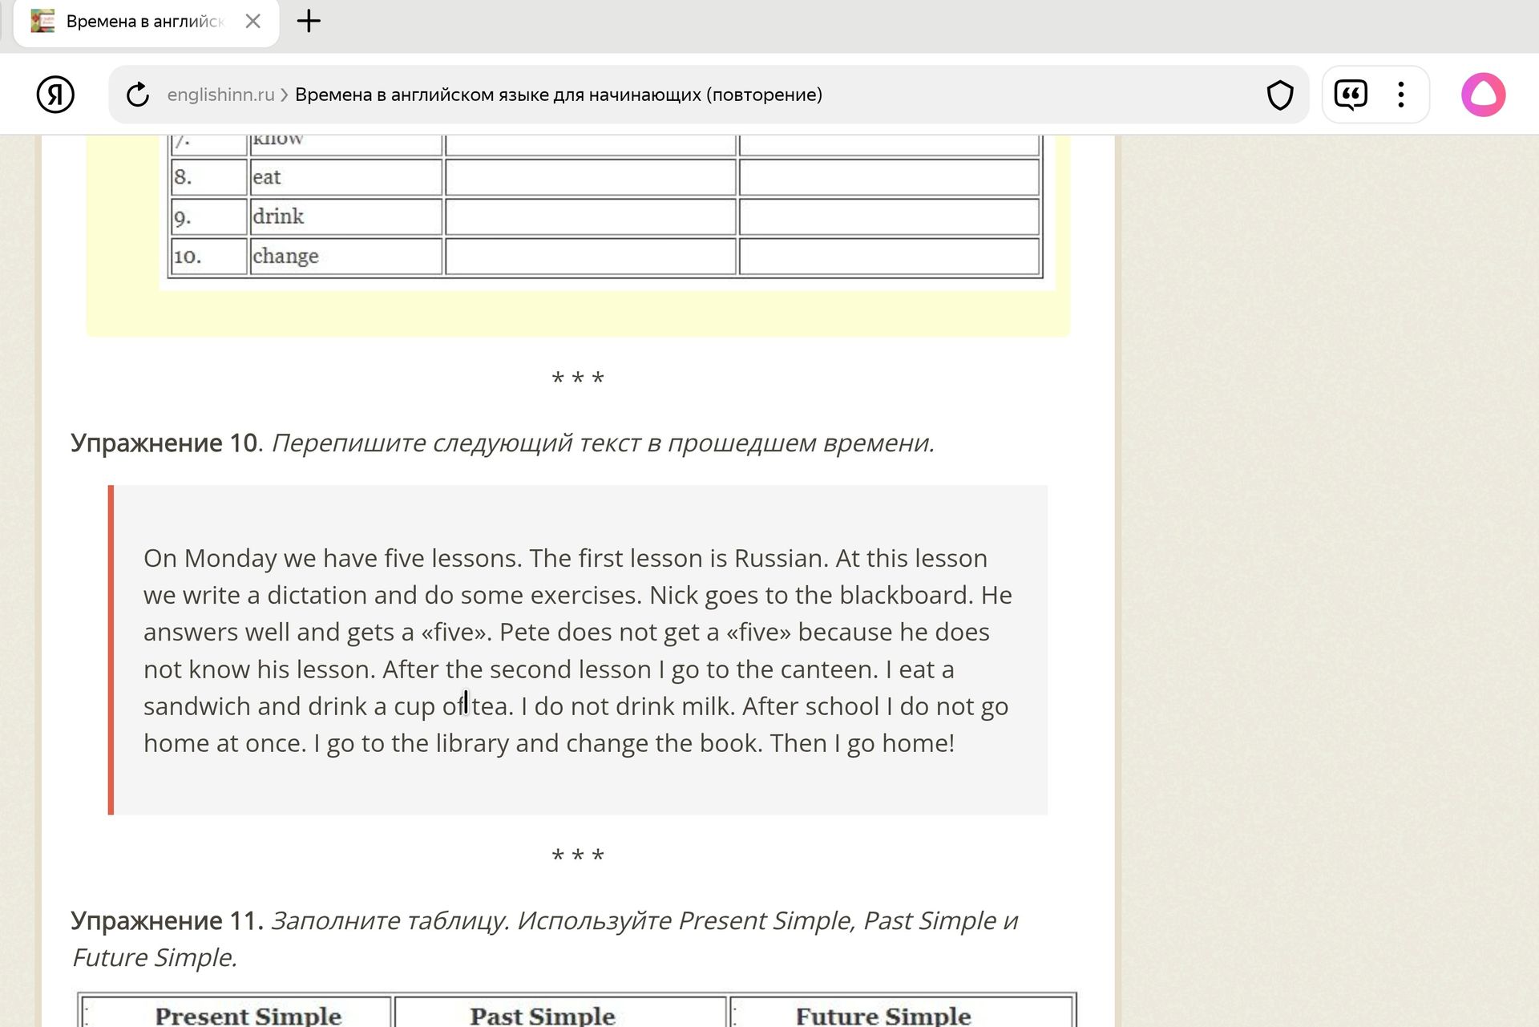Click the row number '10.' cell
Viewport: 1539px width, 1027px height.
tap(208, 256)
